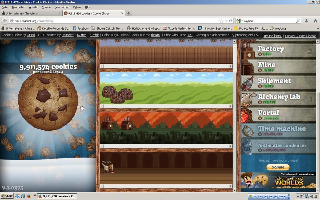Visit the forum link
This screenshot has width=320, height=200.
tap(155, 35)
